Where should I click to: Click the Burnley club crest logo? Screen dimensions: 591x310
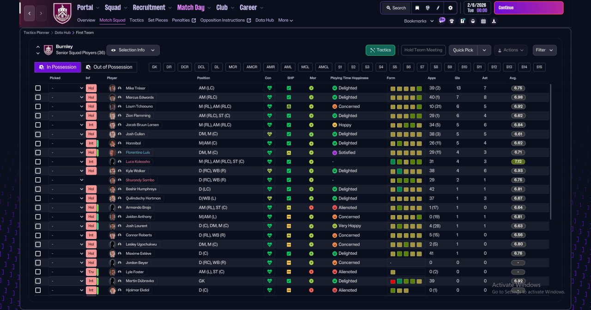pyautogui.click(x=62, y=13)
